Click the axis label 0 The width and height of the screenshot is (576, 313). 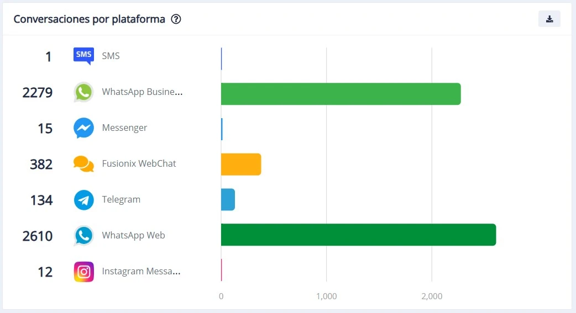click(221, 296)
